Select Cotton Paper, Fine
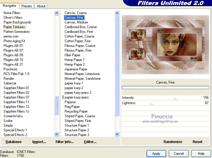 click(x=78, y=41)
